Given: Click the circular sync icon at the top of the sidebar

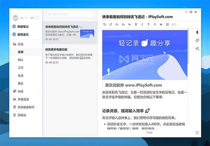Looking at the screenshot, I should click(37, 18).
